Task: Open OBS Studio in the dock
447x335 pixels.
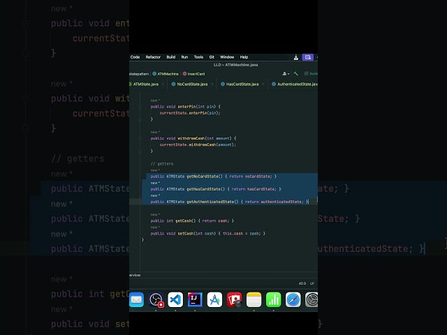Action: [156, 299]
